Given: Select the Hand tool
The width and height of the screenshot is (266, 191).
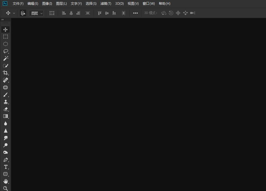Looking at the screenshot, I should point(5,181).
